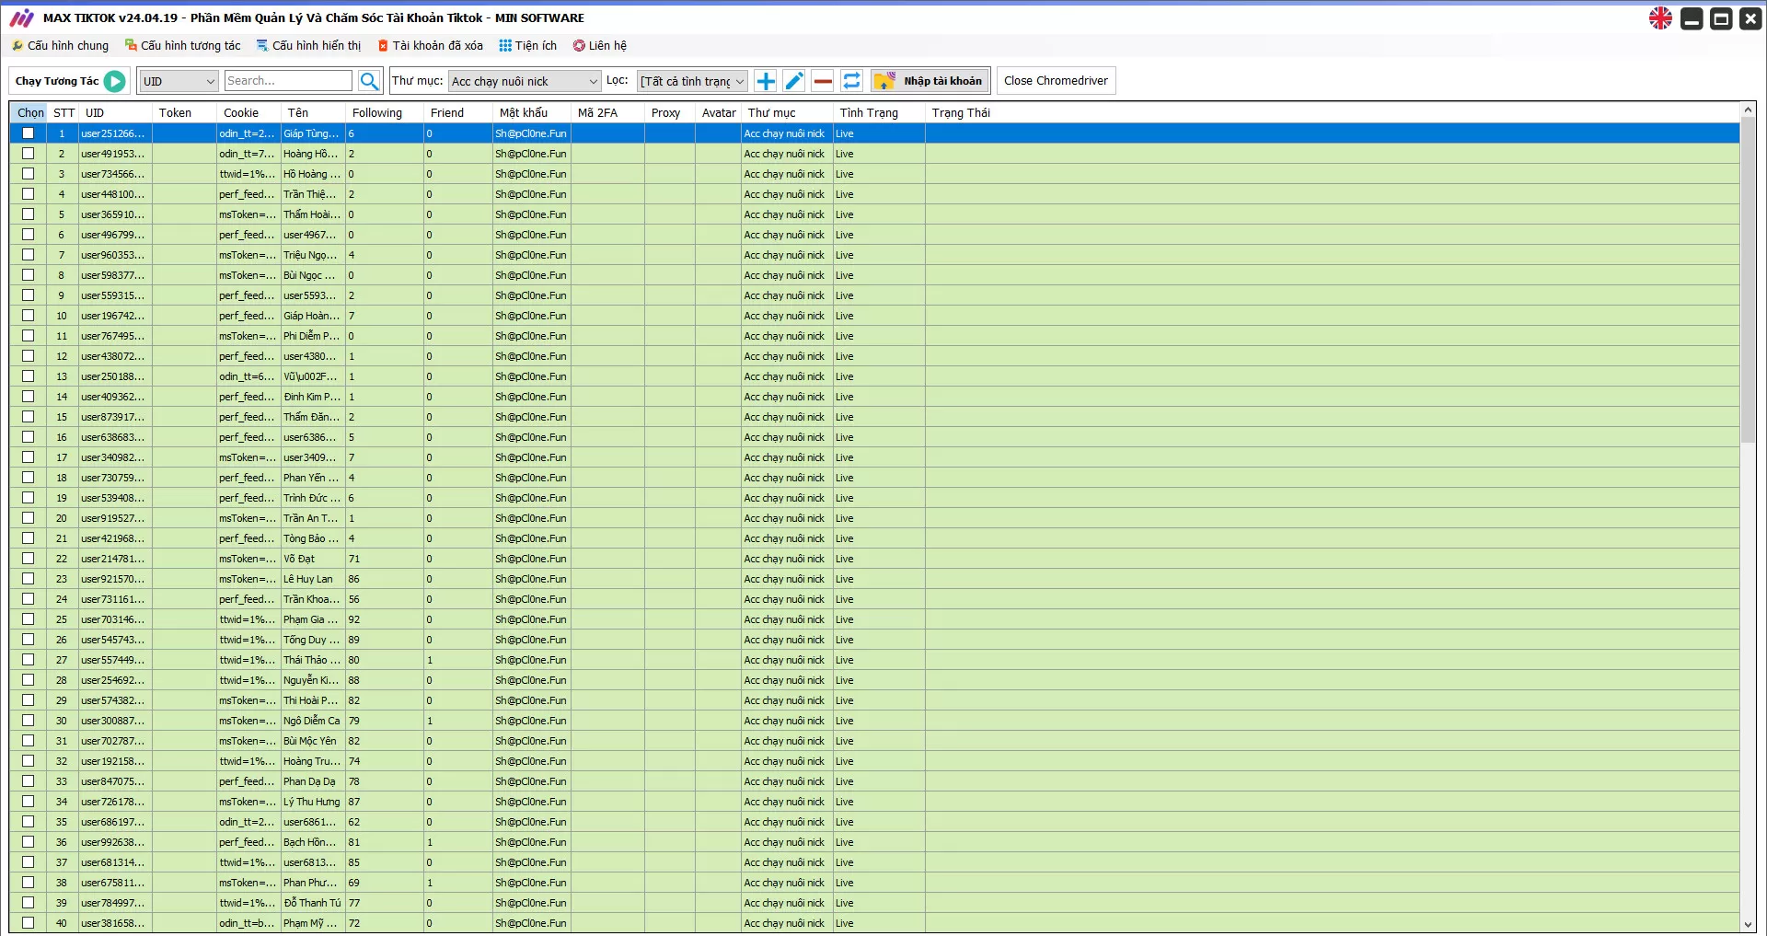Screen dimensions: 1767x936
Task: Check the box for row 25
Action: [x=29, y=619]
